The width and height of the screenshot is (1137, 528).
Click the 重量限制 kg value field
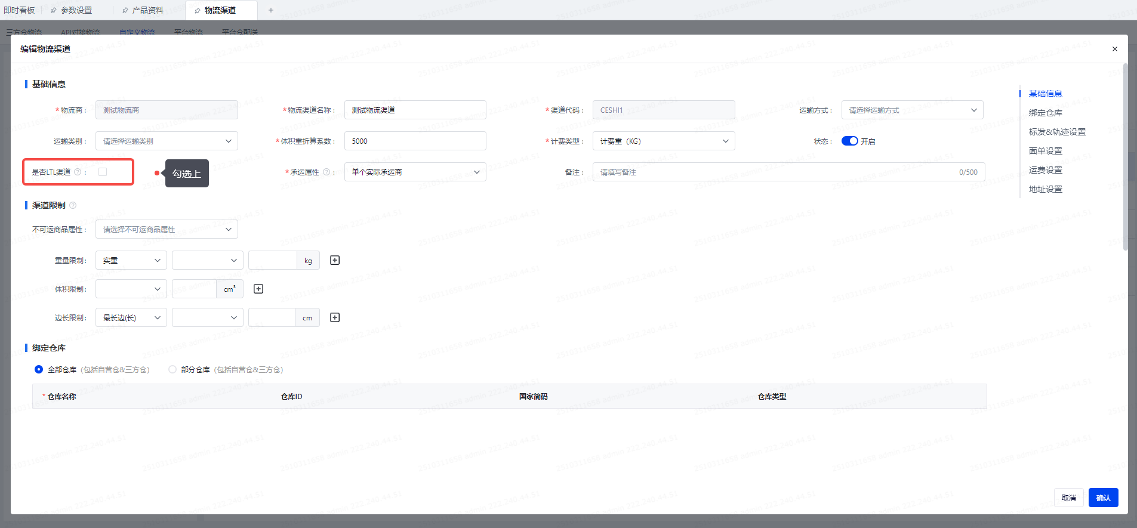[272, 260]
